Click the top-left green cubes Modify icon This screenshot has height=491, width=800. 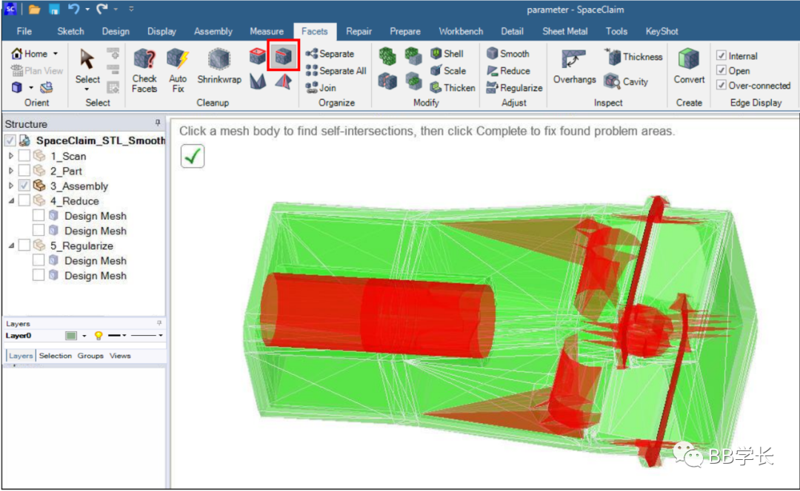[387, 55]
